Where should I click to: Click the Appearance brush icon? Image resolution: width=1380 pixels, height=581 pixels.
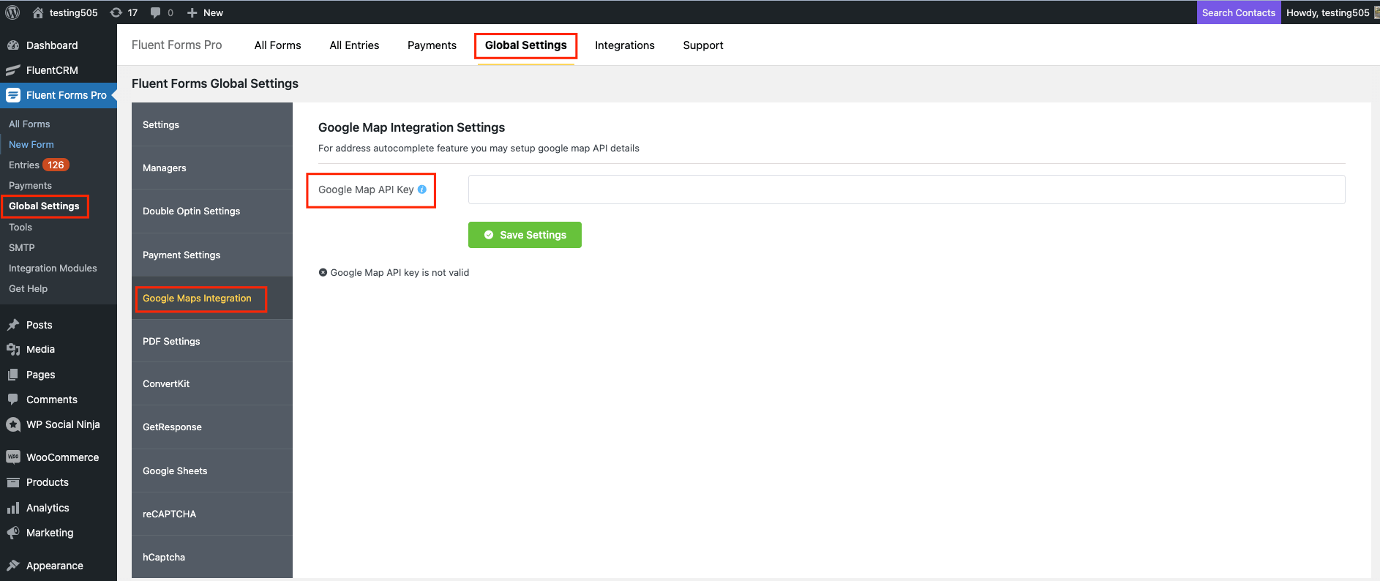coord(13,566)
